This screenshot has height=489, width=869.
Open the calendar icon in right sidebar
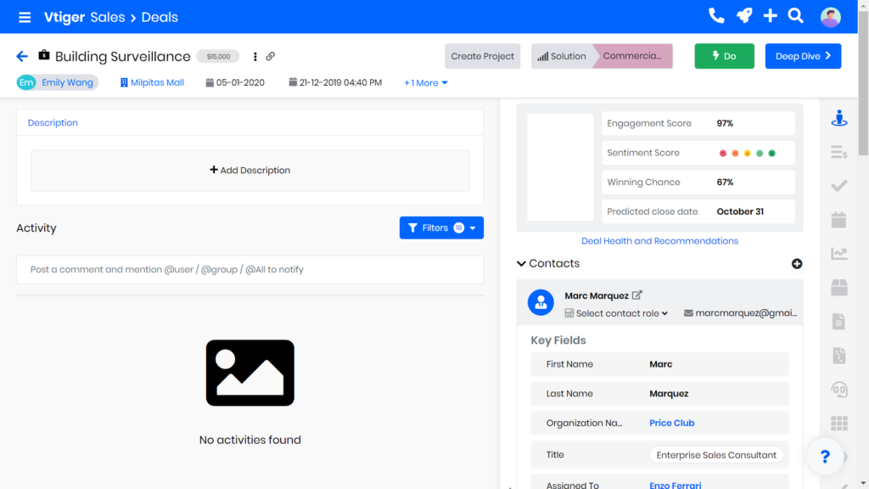(x=838, y=220)
